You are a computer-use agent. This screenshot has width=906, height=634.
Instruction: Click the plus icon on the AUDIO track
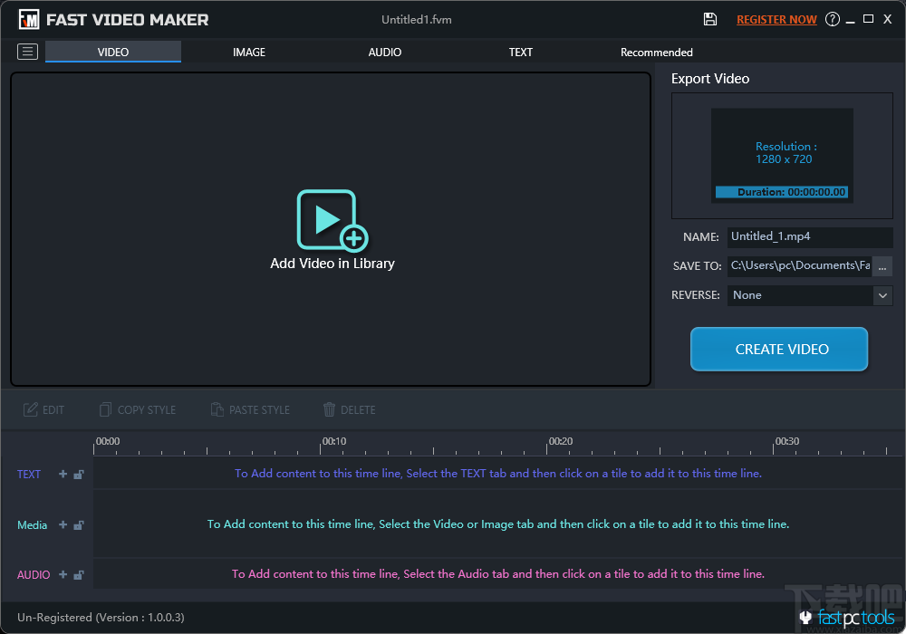61,574
